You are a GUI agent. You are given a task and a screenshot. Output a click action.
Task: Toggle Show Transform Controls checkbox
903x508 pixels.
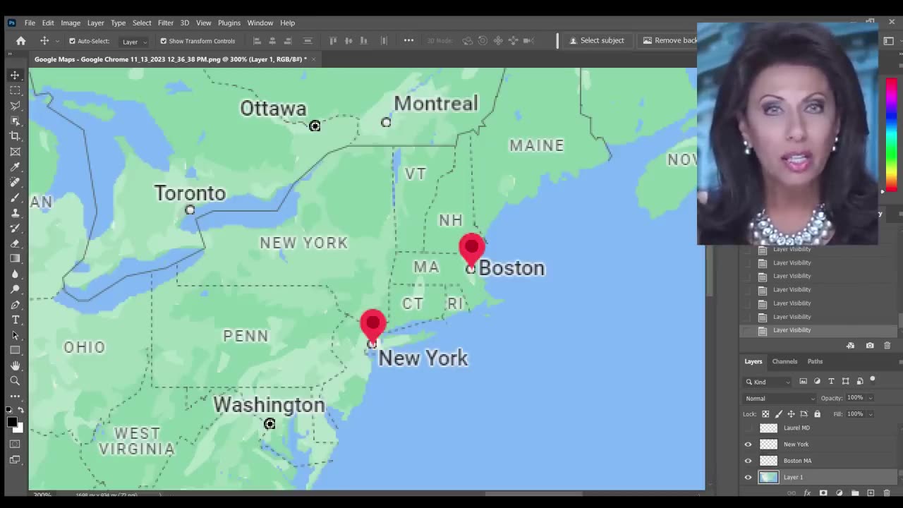click(162, 40)
